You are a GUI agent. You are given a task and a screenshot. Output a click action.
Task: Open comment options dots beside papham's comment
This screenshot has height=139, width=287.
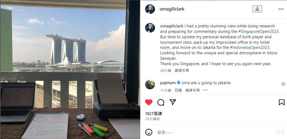tap(205, 90)
